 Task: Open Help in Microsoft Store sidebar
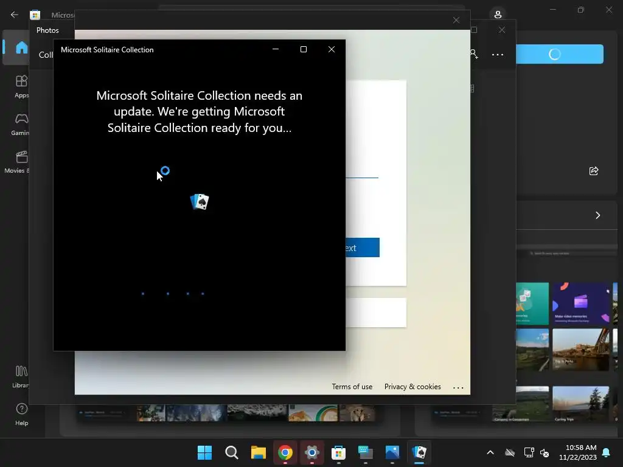[21, 414]
